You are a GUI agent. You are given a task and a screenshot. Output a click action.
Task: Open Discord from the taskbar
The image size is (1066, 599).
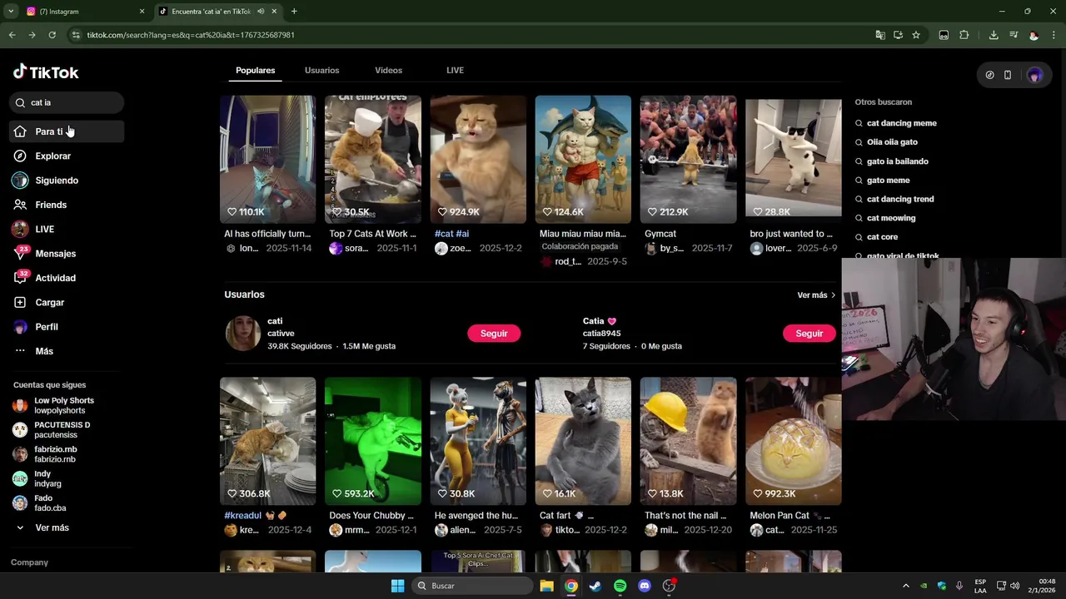[644, 586]
